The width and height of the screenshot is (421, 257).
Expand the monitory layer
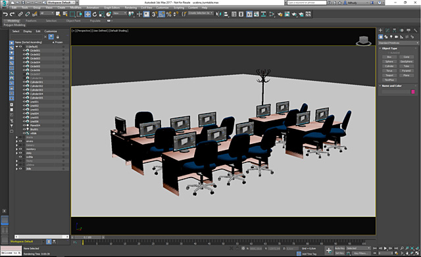(x=16, y=149)
